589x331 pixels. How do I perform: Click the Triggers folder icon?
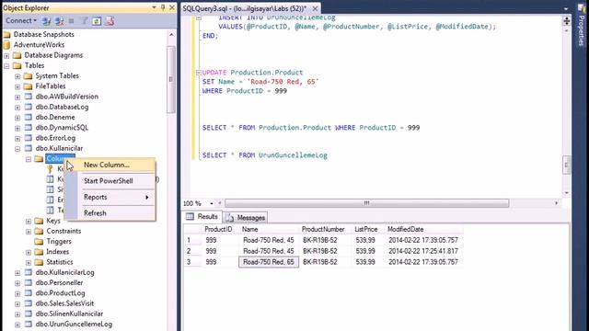point(39,241)
